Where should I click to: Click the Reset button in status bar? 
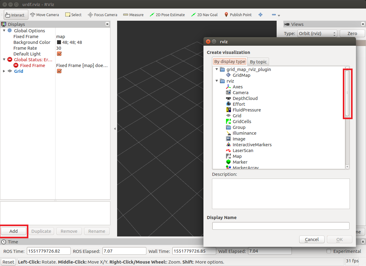(x=9, y=262)
